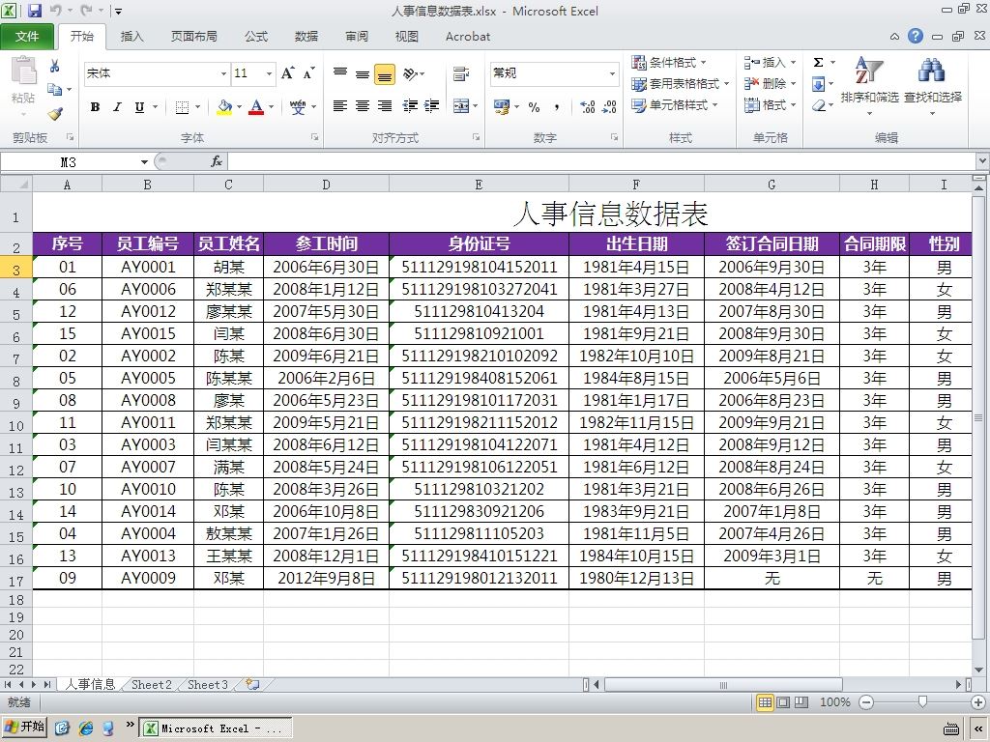Image resolution: width=990 pixels, height=742 pixels.
Task: Click the text orientation icon
Action: pyautogui.click(x=410, y=73)
